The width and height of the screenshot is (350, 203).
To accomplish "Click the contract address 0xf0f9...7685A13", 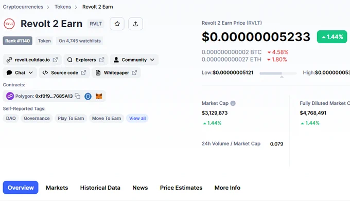I will [54, 96].
